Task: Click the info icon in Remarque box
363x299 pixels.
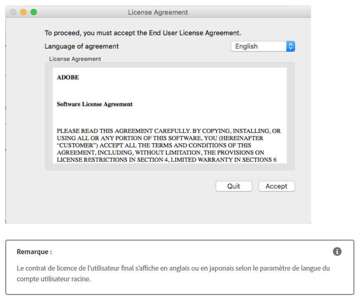Action: tap(337, 251)
